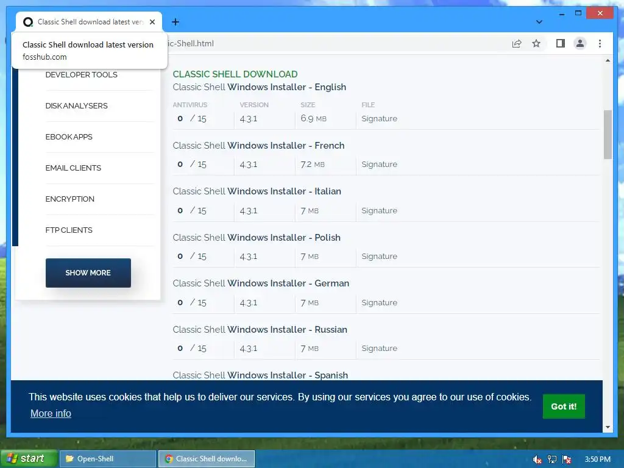Click the 7.2 MB size value
Screen dimensions: 624x468
[313, 165]
